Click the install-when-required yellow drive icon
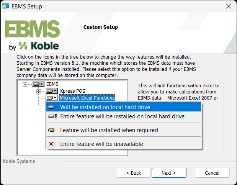 (52, 130)
